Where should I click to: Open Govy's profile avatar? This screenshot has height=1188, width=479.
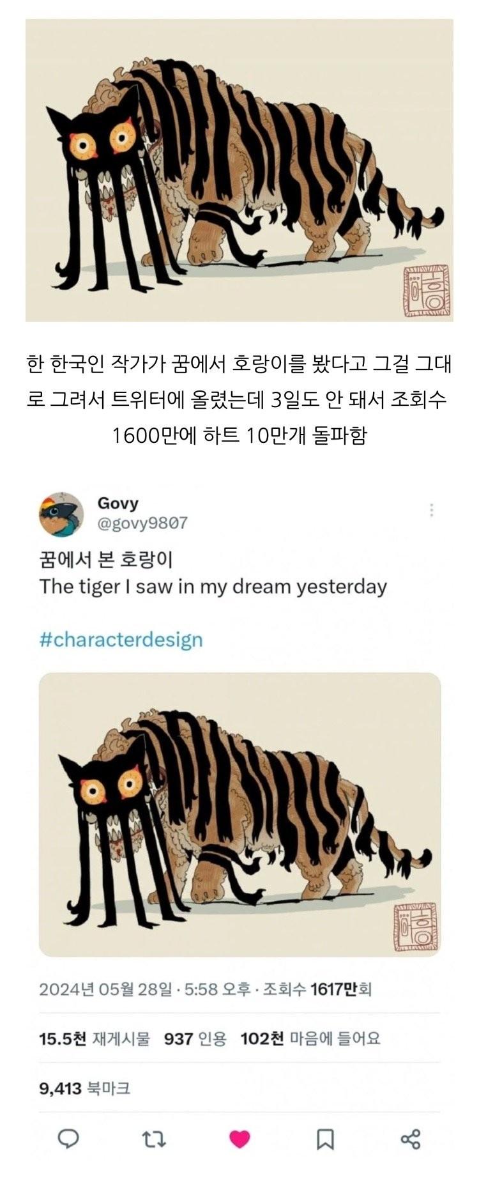pyautogui.click(x=61, y=514)
